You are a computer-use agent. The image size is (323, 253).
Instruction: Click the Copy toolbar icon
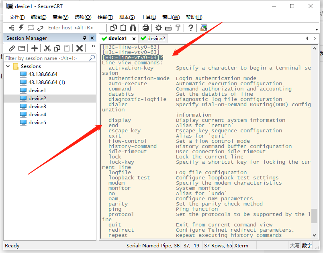coord(114,28)
